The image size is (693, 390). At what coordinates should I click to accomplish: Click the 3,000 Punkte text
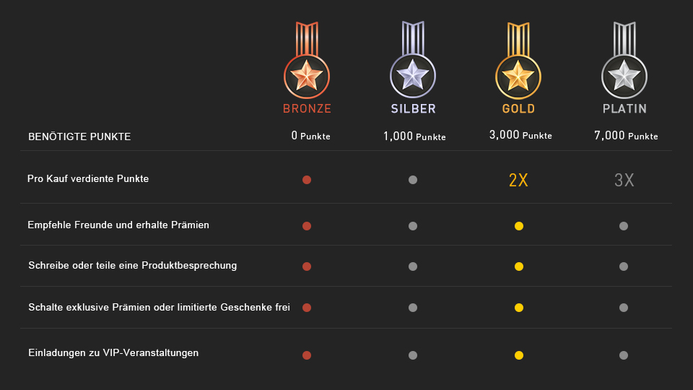point(520,135)
